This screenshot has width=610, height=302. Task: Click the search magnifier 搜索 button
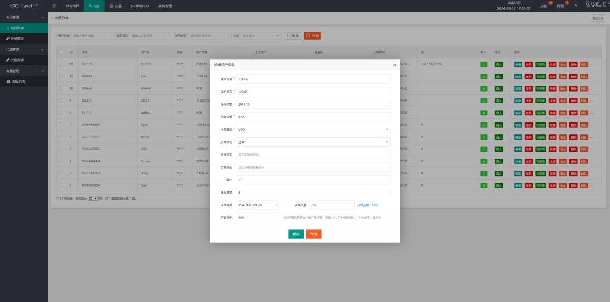(292, 36)
